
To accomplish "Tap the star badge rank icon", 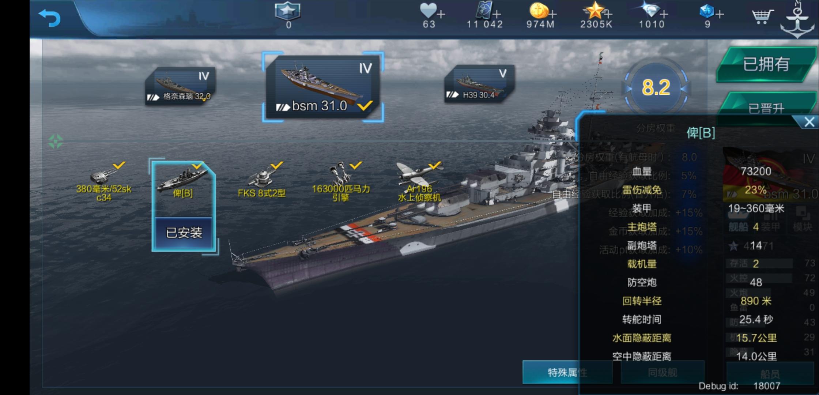I will click(288, 11).
